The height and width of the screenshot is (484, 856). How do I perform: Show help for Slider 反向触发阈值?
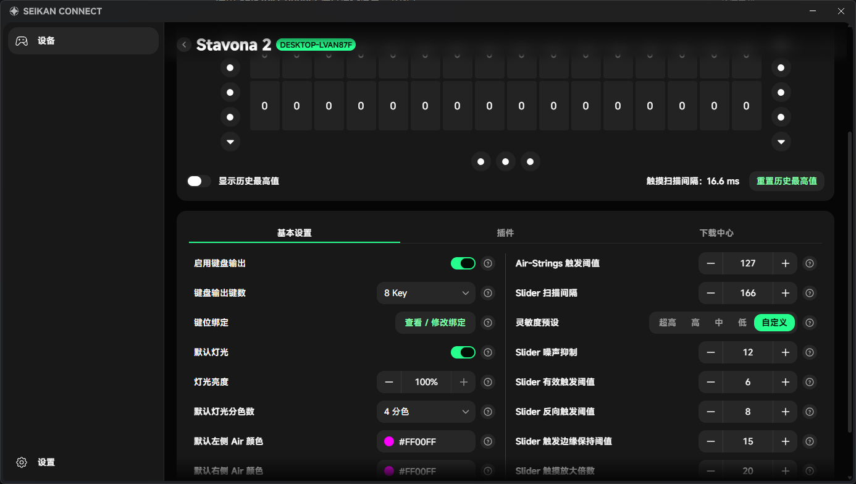coord(810,412)
